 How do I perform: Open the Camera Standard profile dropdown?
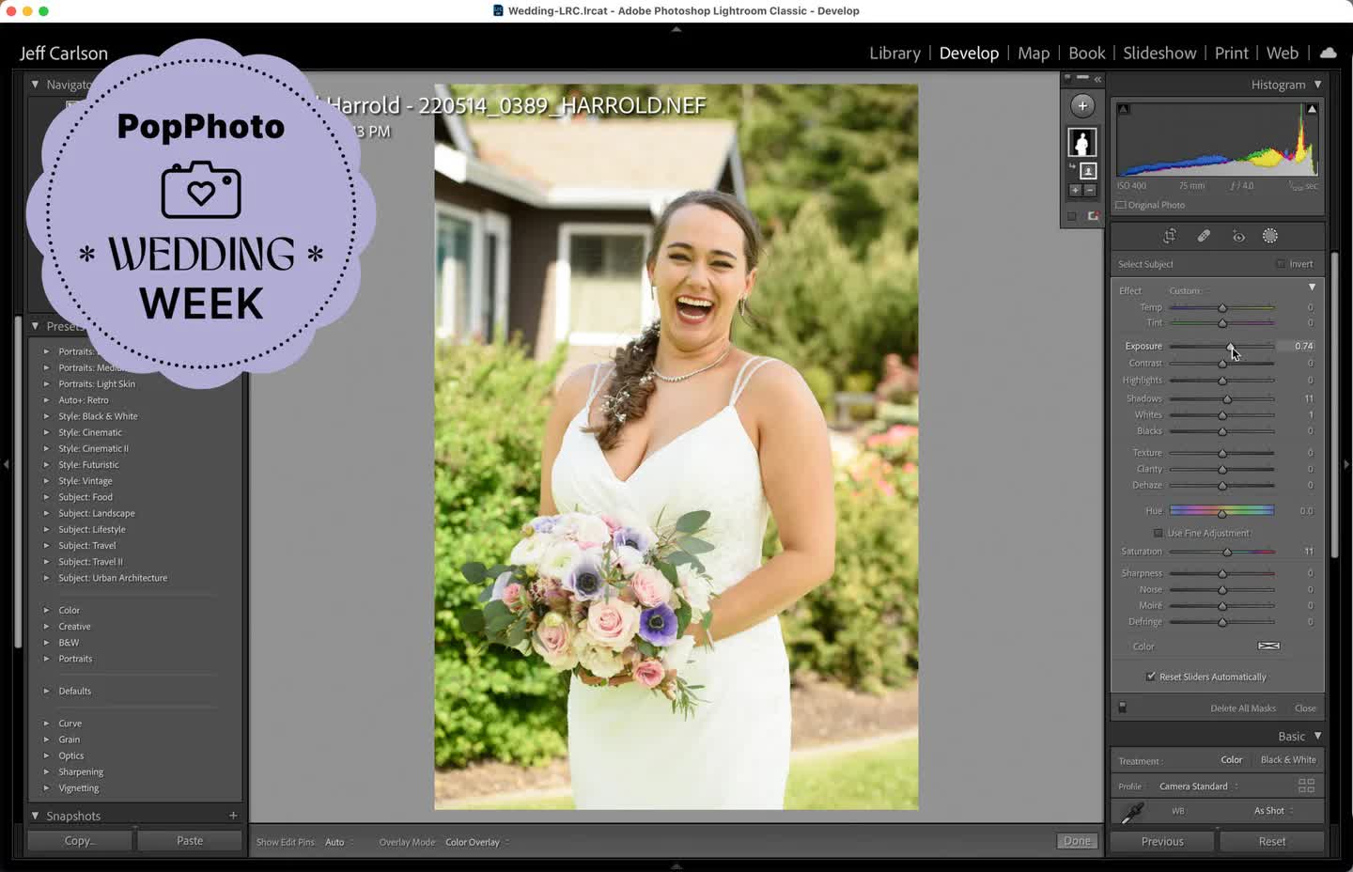pyautogui.click(x=1198, y=786)
